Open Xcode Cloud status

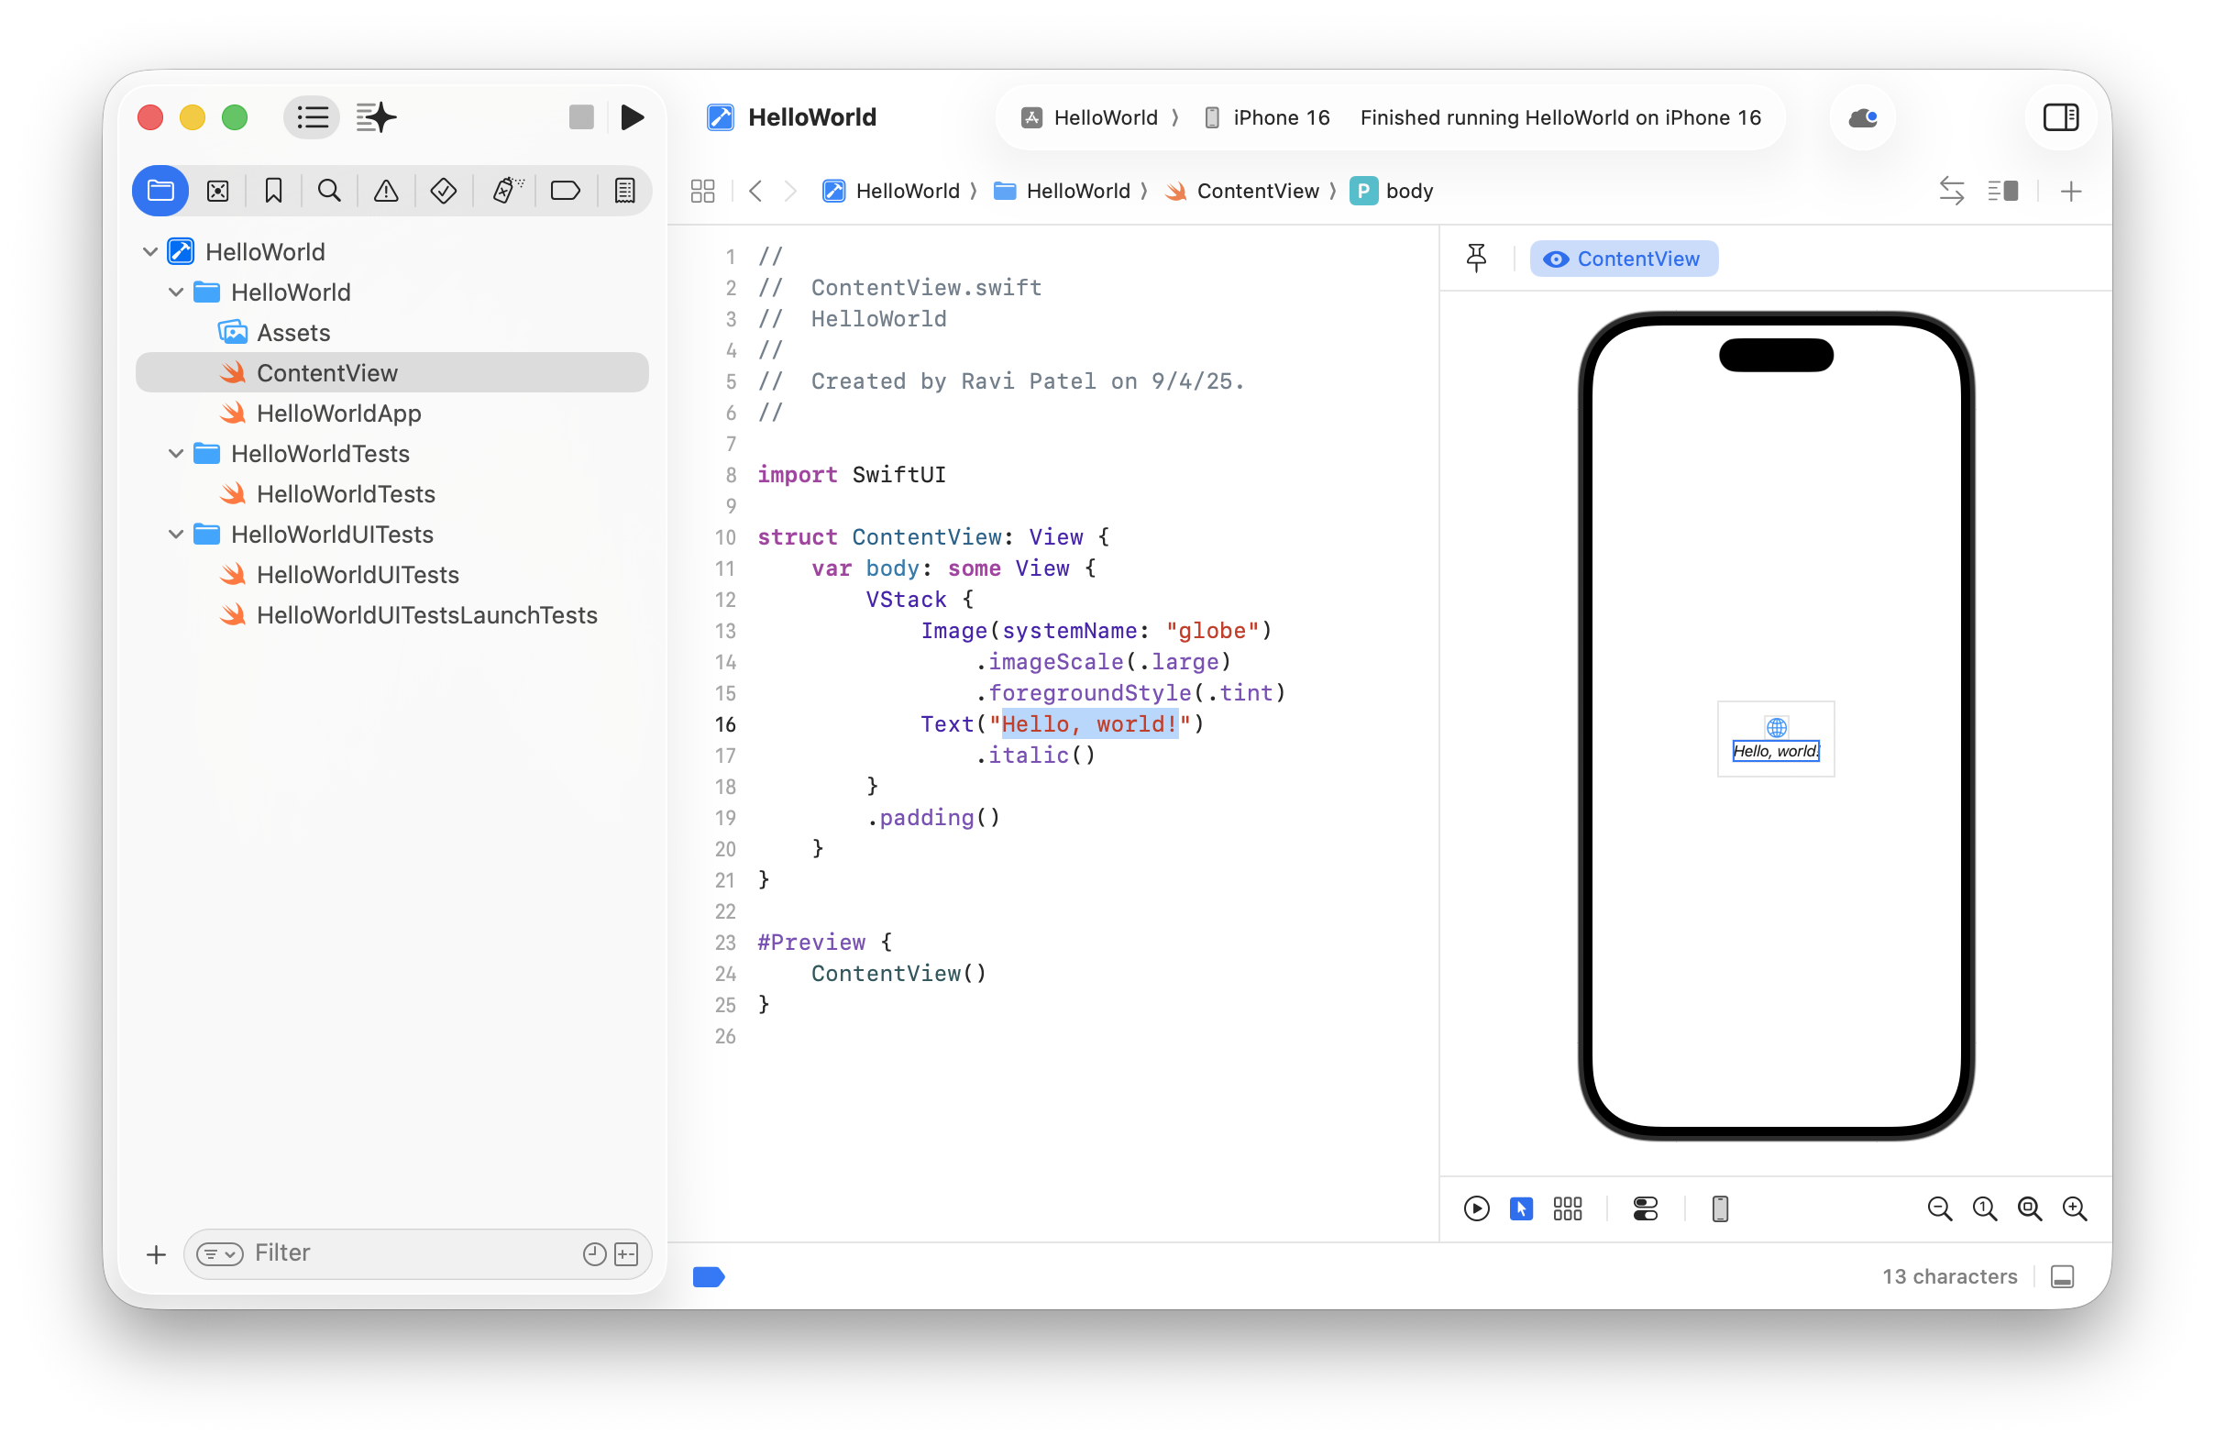tap(1862, 117)
